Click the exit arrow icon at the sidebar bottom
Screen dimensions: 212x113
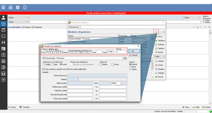(x=3, y=80)
